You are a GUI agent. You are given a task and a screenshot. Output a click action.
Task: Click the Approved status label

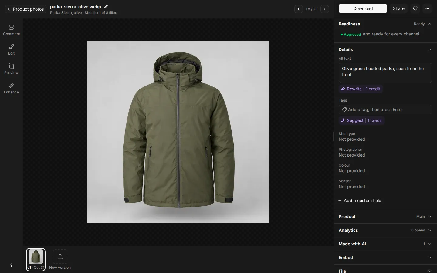point(351,34)
